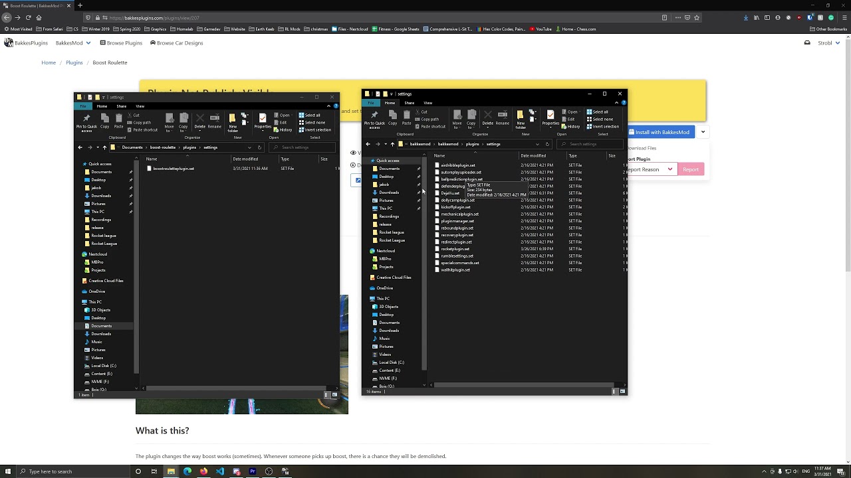Click Copy to in left Explorer window
This screenshot has width=851, height=478.
pyautogui.click(x=183, y=123)
